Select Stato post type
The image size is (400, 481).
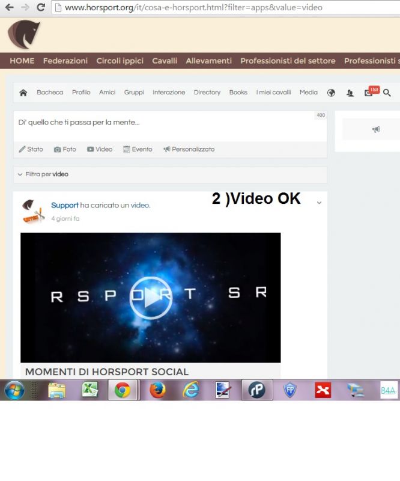[31, 149]
